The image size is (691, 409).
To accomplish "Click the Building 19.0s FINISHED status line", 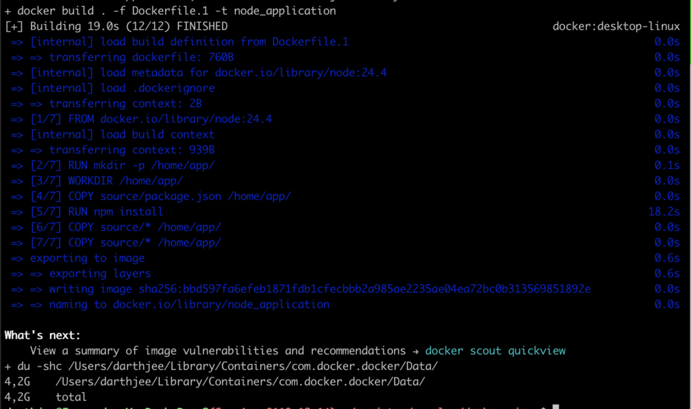I will (x=116, y=26).
